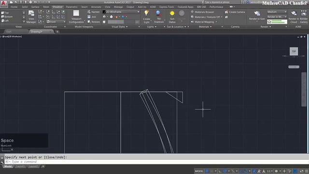Click the viewport controls label 2D Wireframe
The image size is (309, 174).
click(x=15, y=37)
